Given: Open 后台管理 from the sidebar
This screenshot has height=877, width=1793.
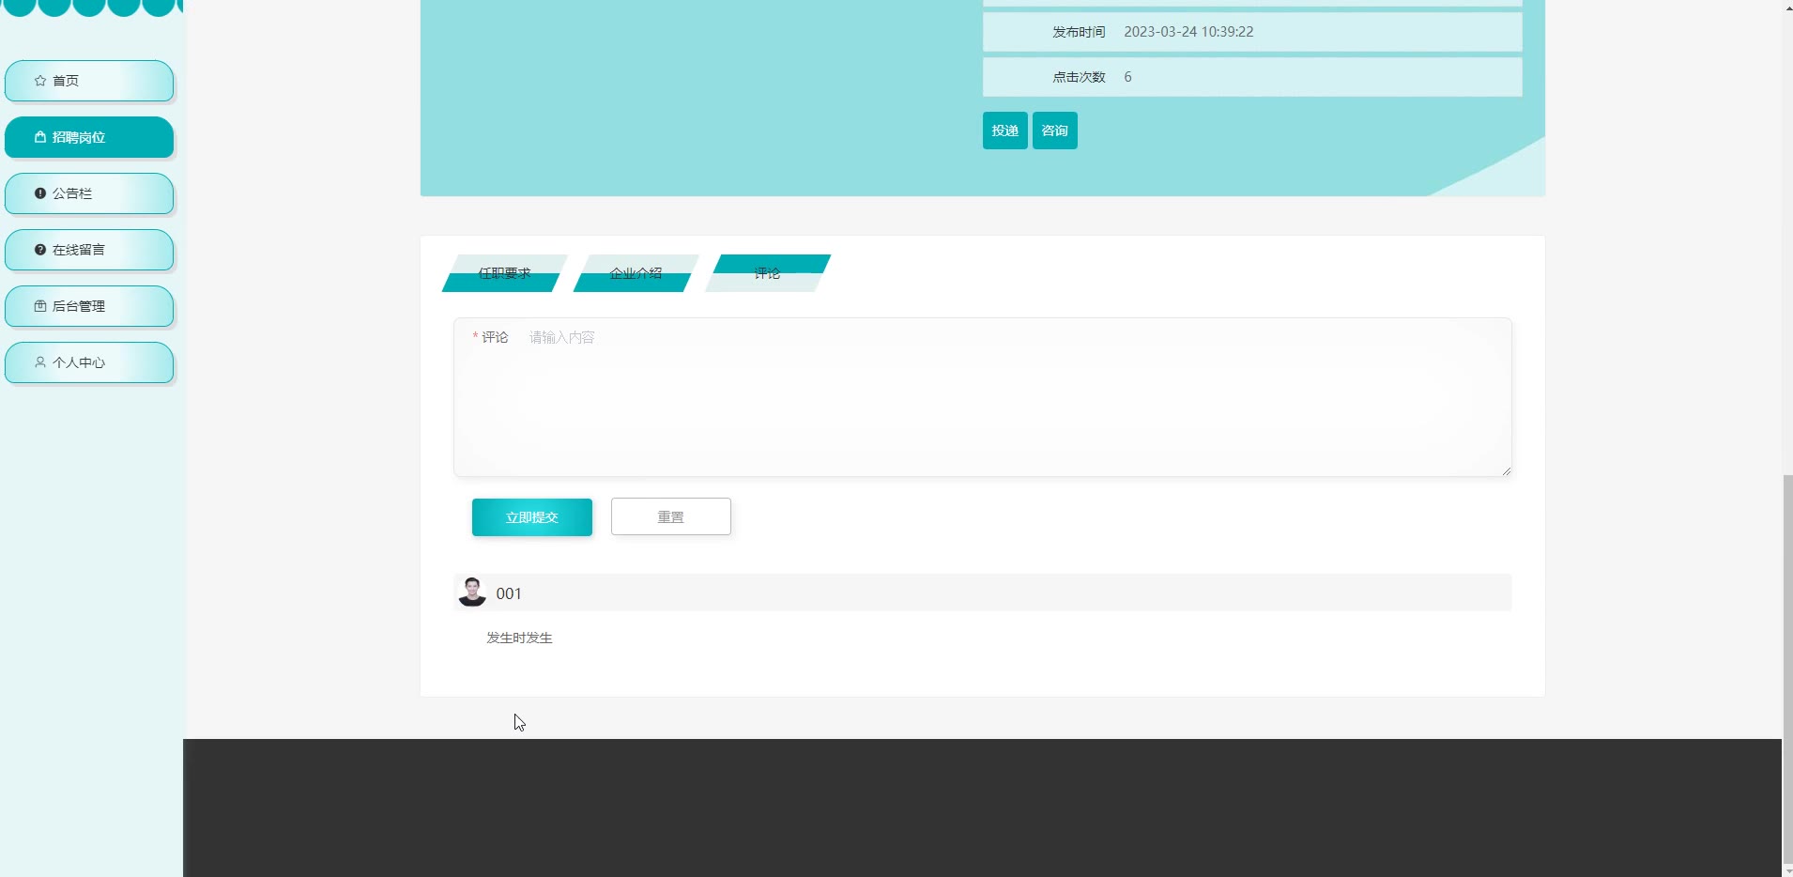Looking at the screenshot, I should click(x=89, y=306).
